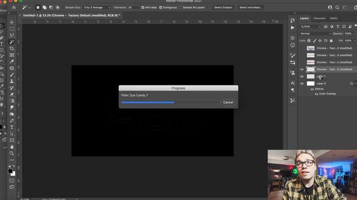Open the History panel icon
The width and height of the screenshot is (357, 200).
pyautogui.click(x=292, y=21)
